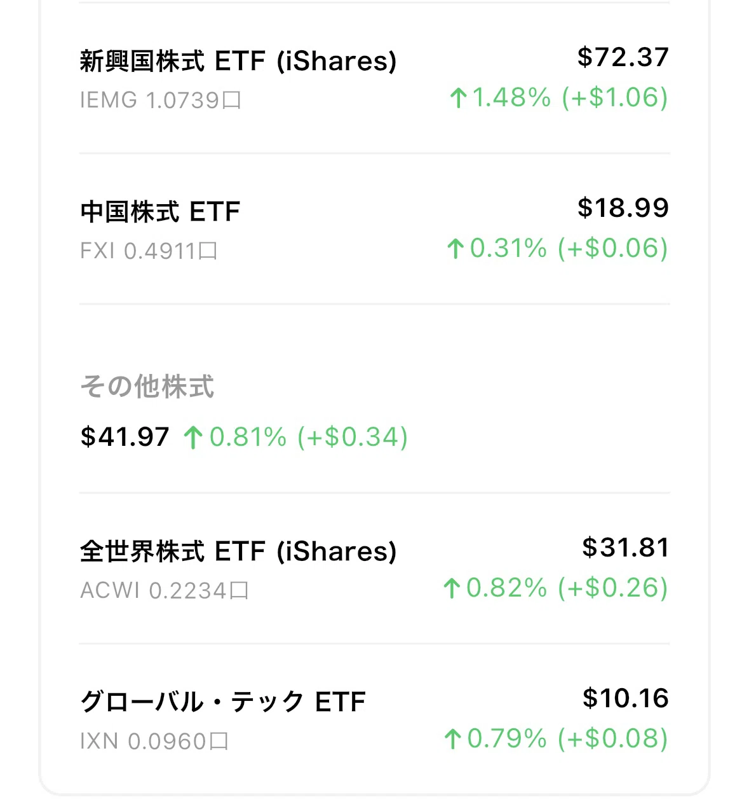749x802 pixels.
Task: Select the $31.81 value for ACWI
Action: [x=626, y=548]
